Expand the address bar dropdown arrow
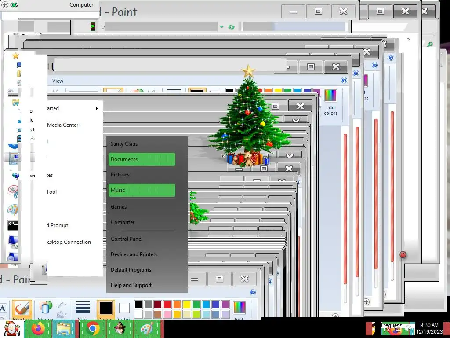 pos(221,27)
